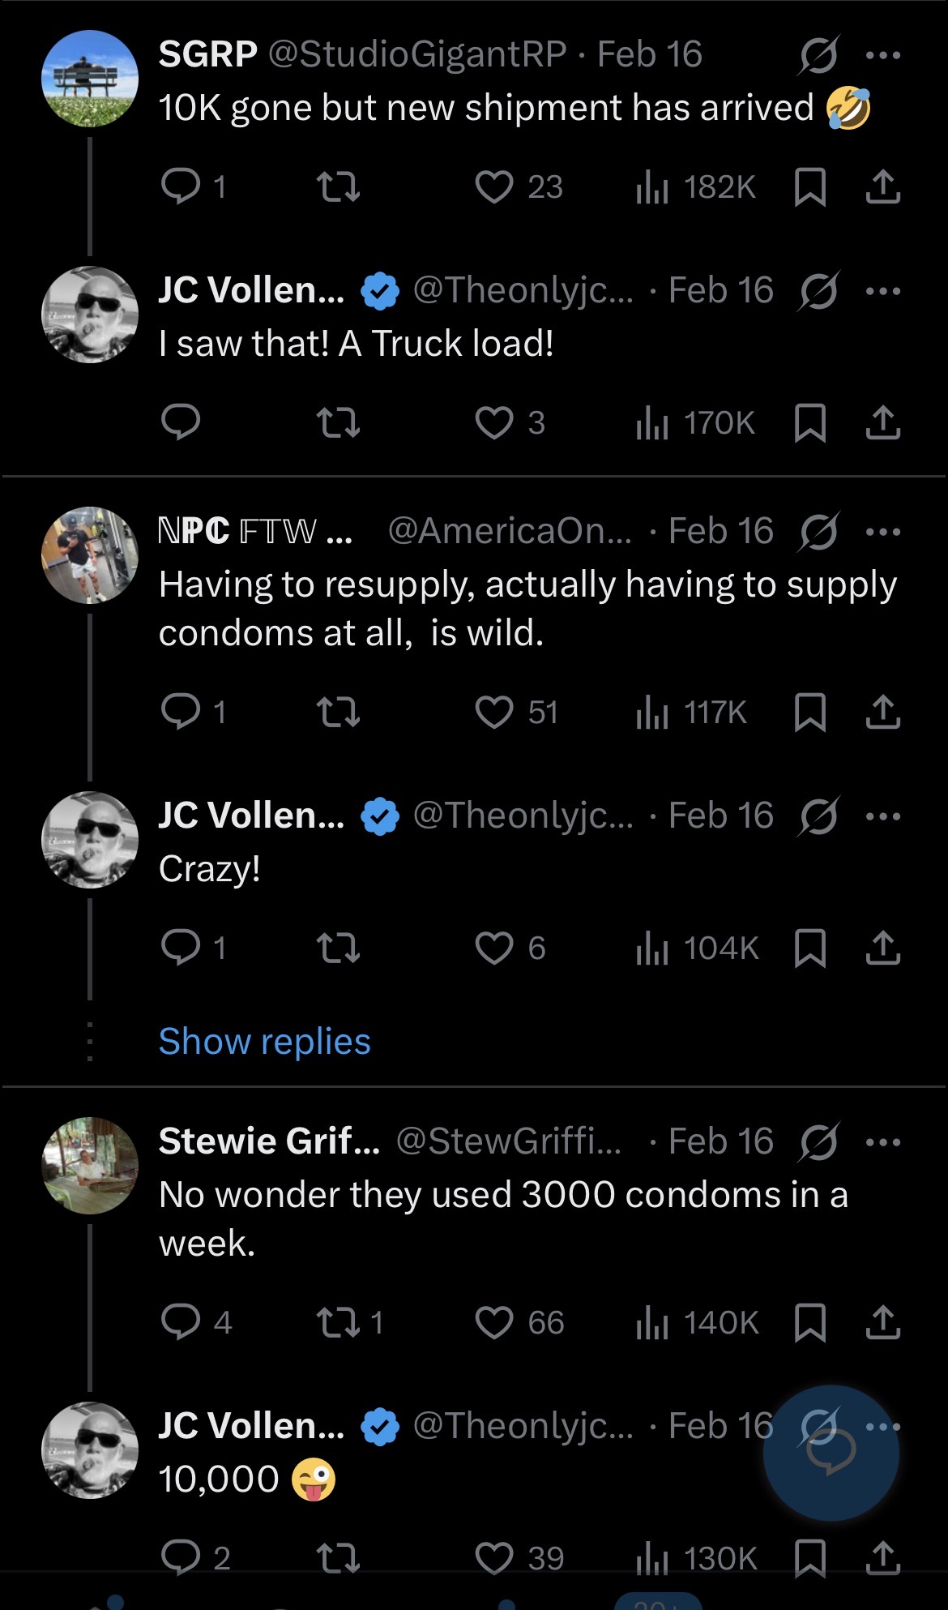948x1610 pixels.
Task: Tap the floating compose reply button
Action: [831, 1453]
